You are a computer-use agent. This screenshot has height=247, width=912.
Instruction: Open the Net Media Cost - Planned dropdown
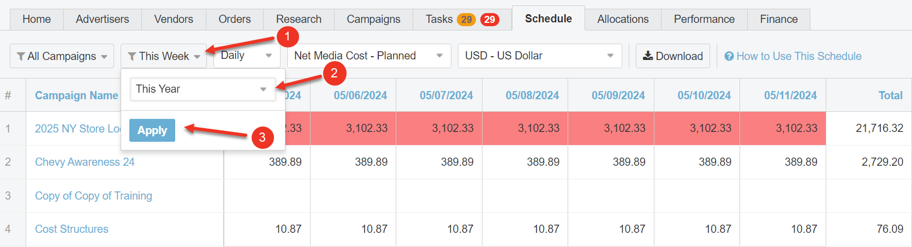(369, 56)
